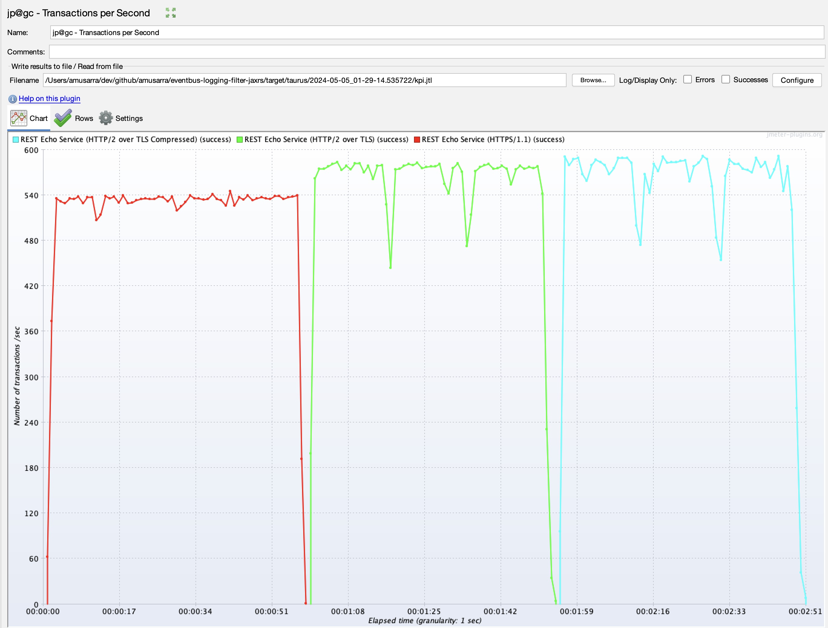Click the green HTTP/2 over TLS legend swatch

coord(240,140)
